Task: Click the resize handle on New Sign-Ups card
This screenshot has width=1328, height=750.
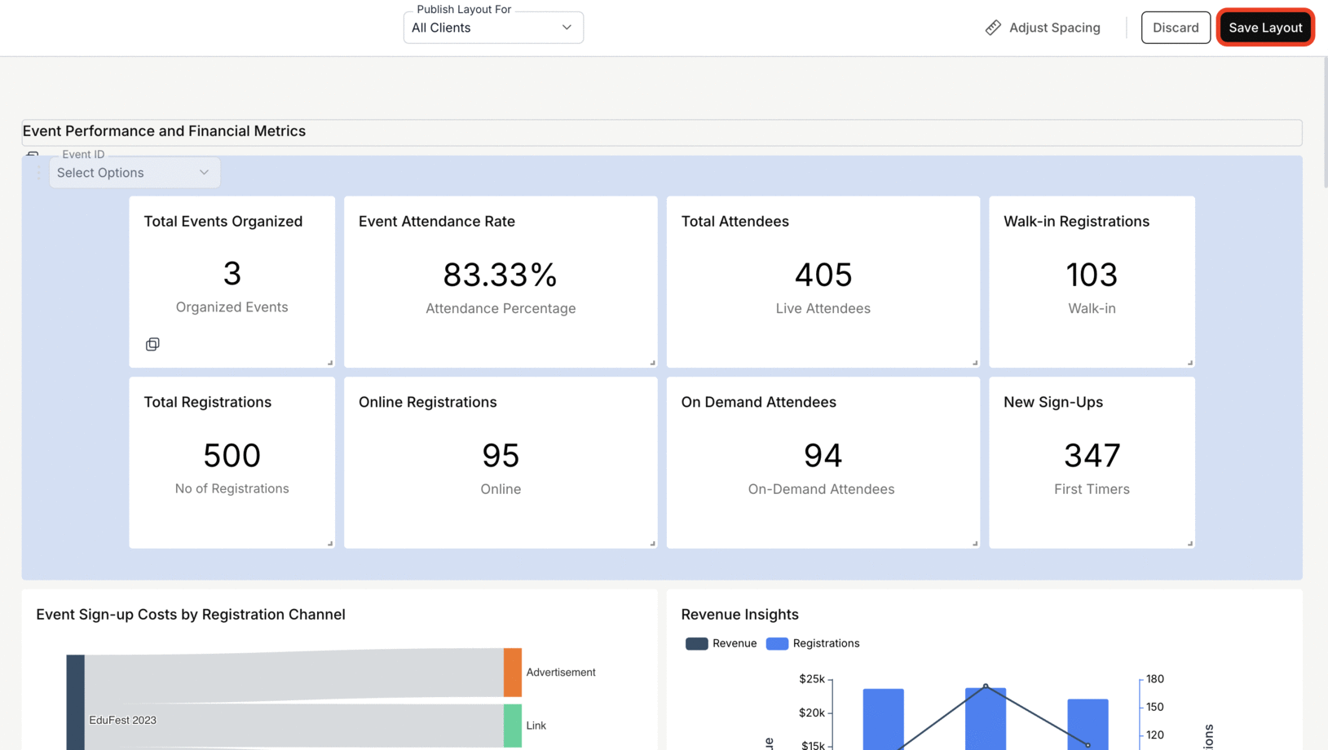Action: [x=1189, y=541]
